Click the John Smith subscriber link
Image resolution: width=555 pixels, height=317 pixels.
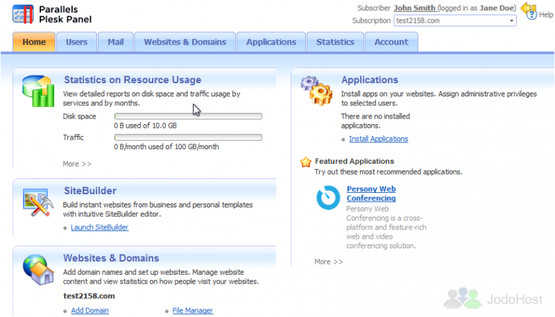point(414,8)
